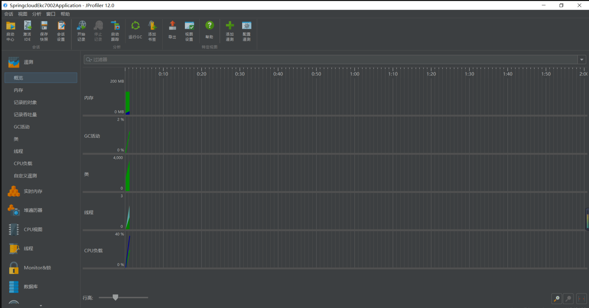The height and width of the screenshot is (308, 589).
Task: Select GC活动 in the telemetry list
Action: coord(22,127)
